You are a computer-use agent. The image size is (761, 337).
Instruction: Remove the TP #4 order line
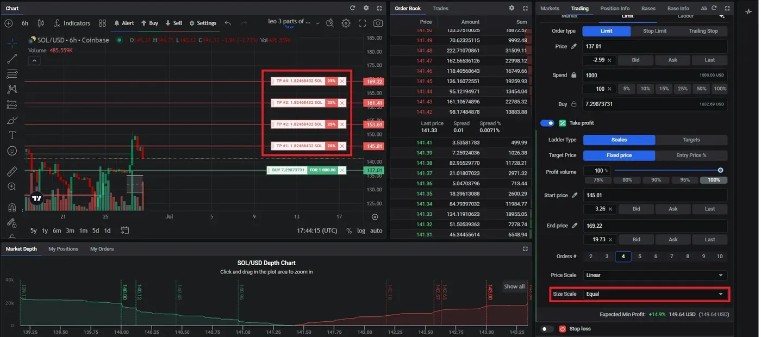point(342,81)
